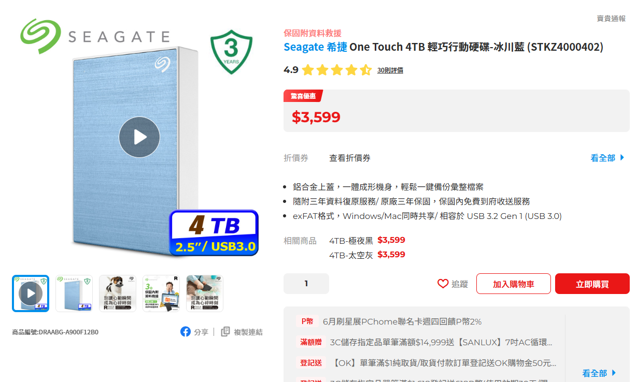Click 加入購物車 add to cart button

click(x=514, y=284)
